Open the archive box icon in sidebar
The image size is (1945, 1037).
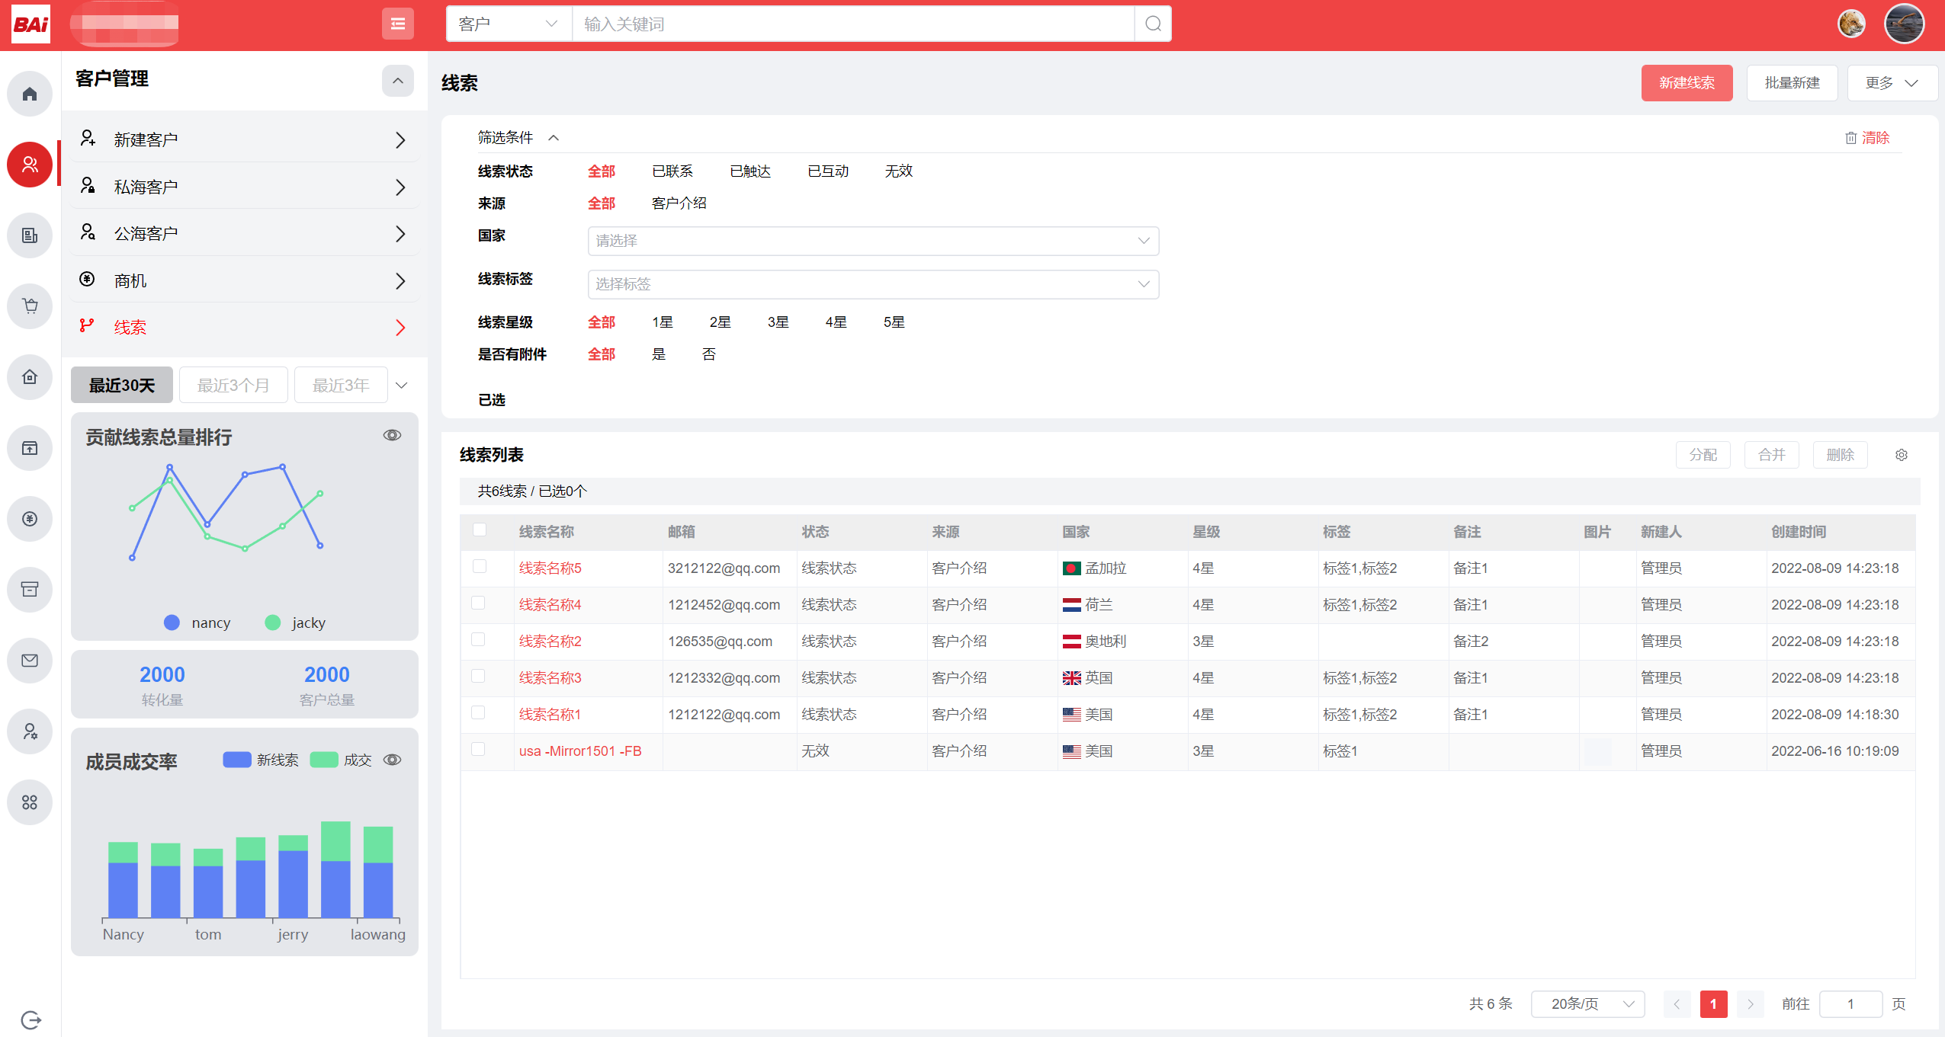[x=30, y=590]
